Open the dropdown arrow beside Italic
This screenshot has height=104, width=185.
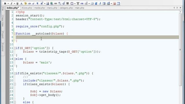[x=14, y=3]
